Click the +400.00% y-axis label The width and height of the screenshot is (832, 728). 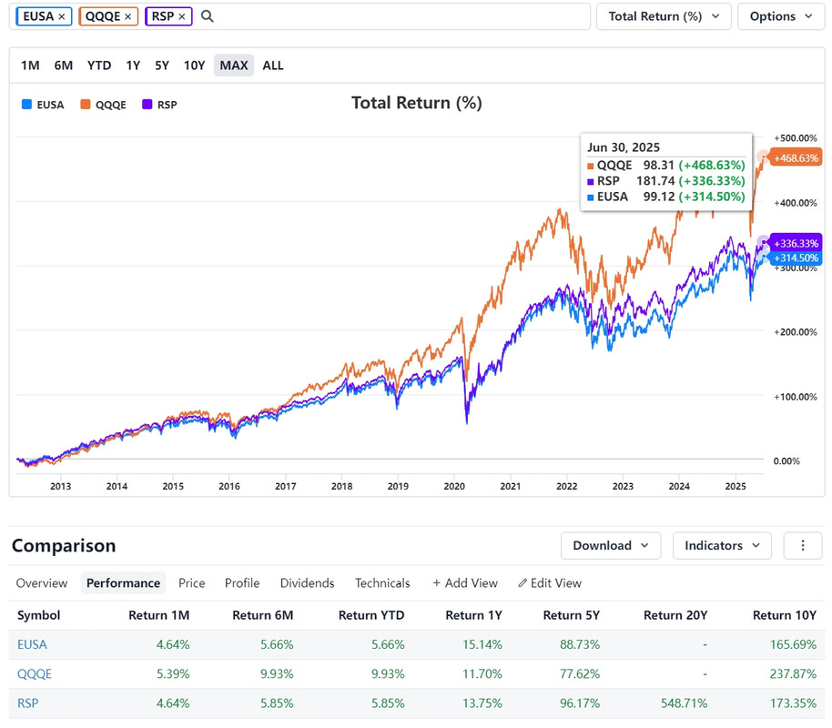(796, 203)
